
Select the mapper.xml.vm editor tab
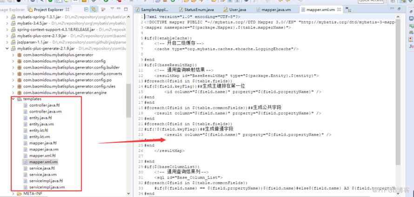[x=320, y=10]
